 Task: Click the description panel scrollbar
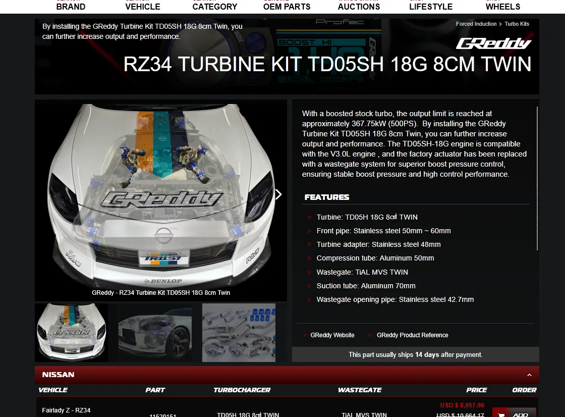coord(537,178)
